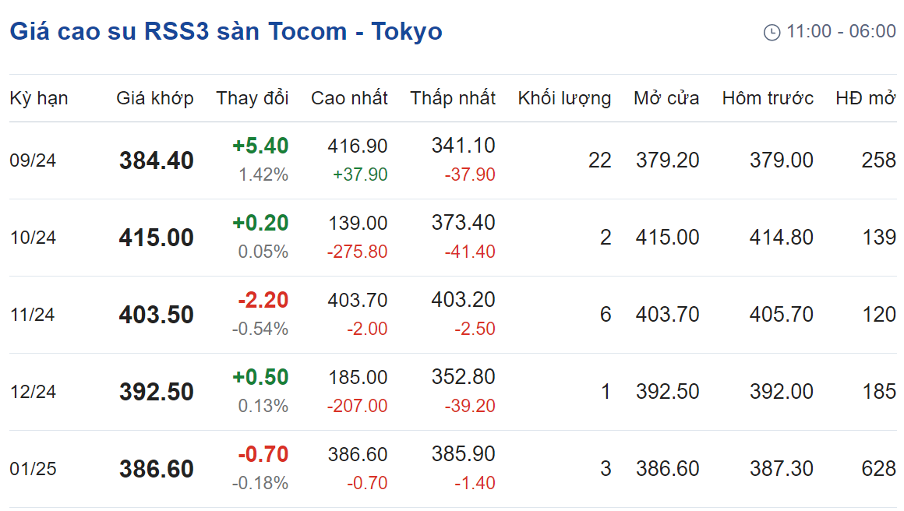Select the Cao nhất column header
This screenshot has height=511, width=904.
point(349,98)
